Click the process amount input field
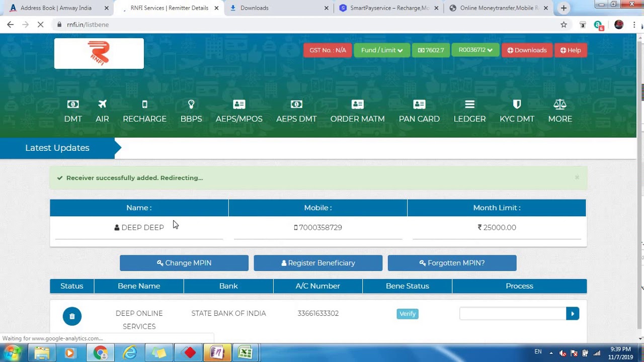Image resolution: width=644 pixels, height=362 pixels. click(x=513, y=314)
